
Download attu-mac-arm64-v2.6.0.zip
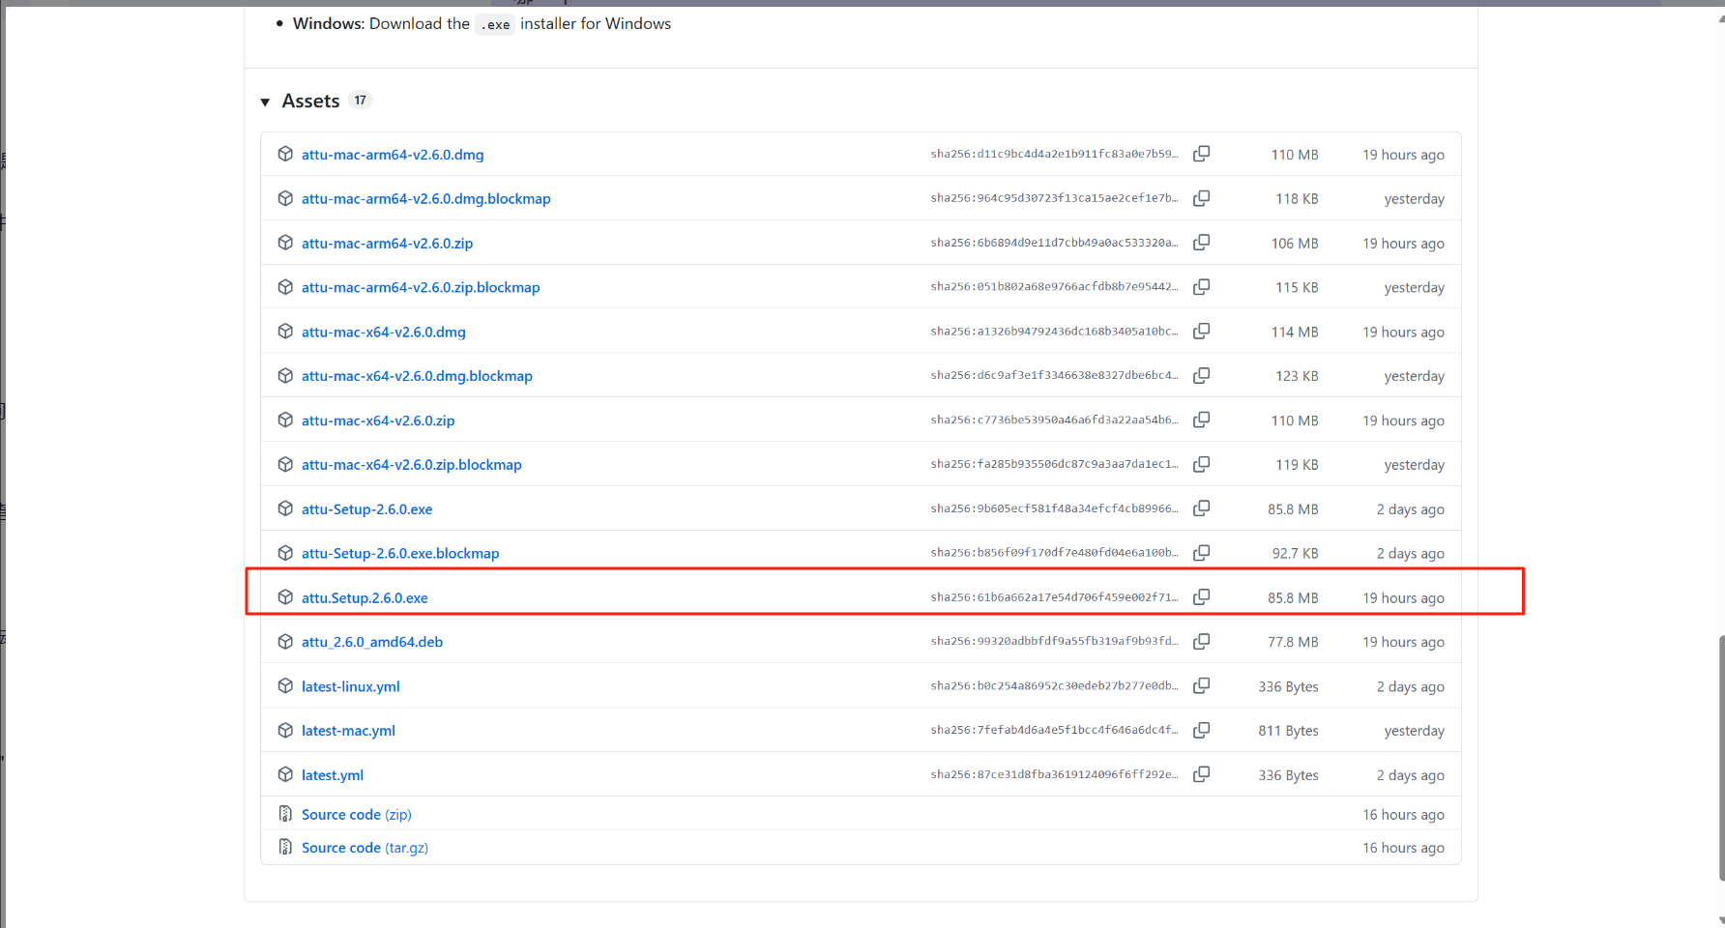387,244
